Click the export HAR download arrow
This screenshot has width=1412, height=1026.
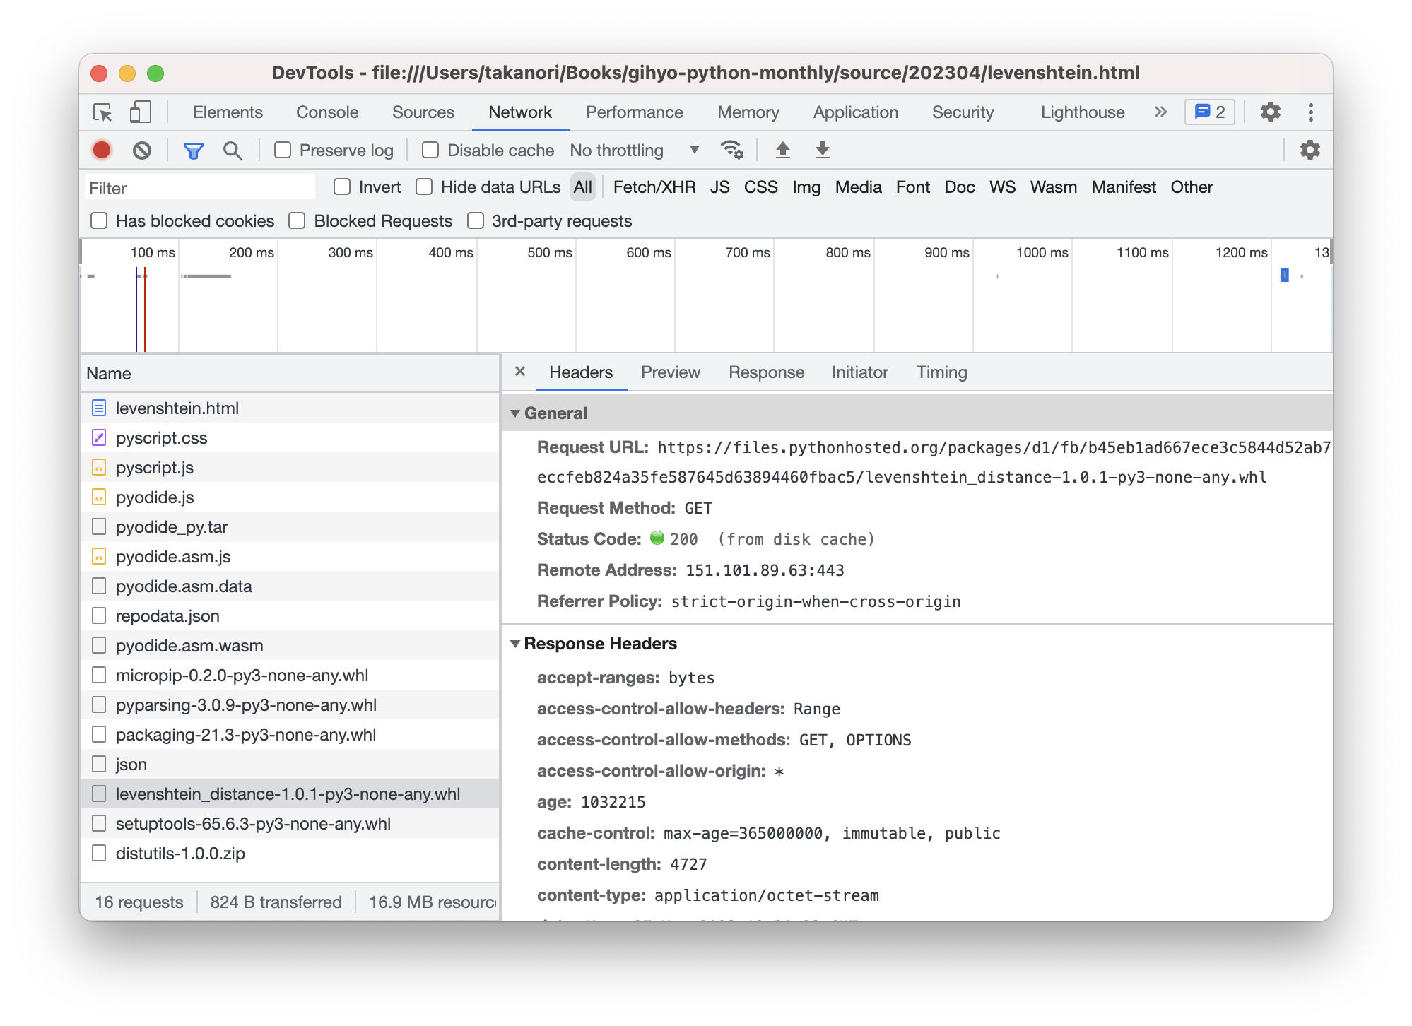(x=822, y=150)
